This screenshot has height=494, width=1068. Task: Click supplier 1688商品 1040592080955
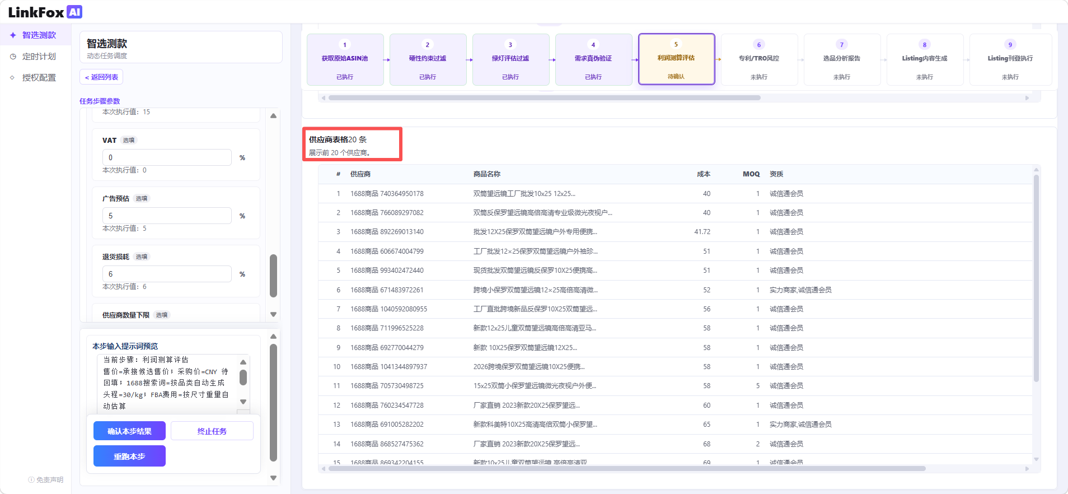tap(388, 309)
